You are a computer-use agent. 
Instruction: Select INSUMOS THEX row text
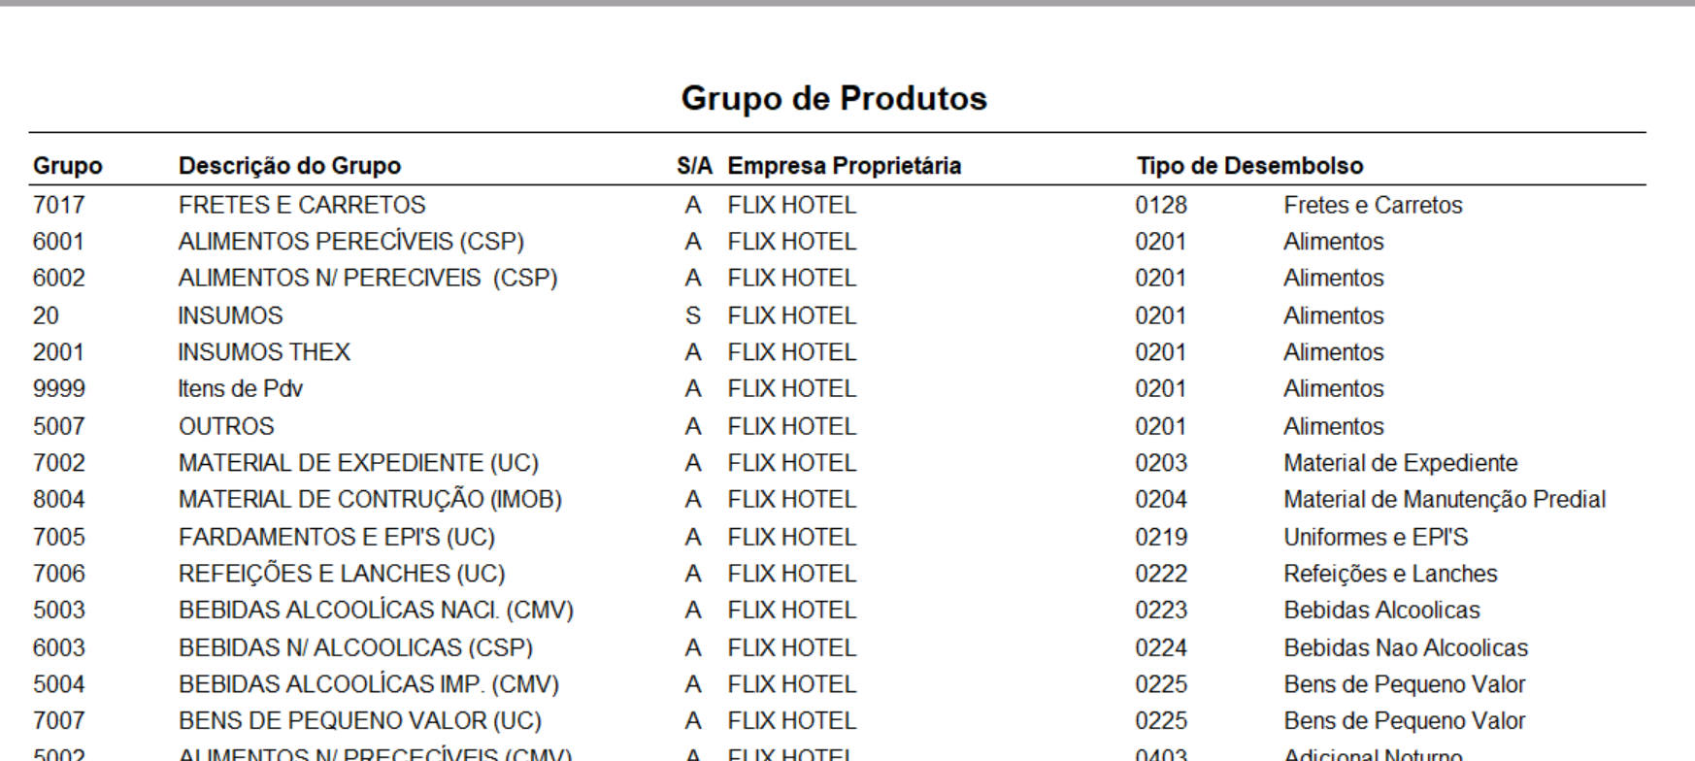(x=264, y=352)
